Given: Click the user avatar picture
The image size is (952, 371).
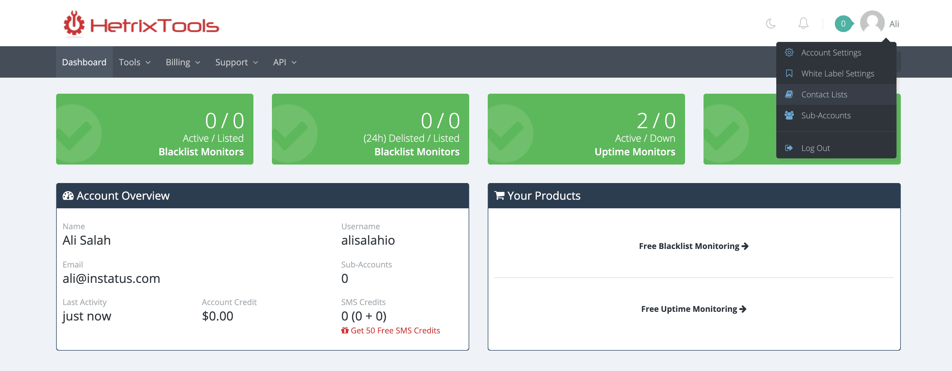Looking at the screenshot, I should pyautogui.click(x=872, y=23).
